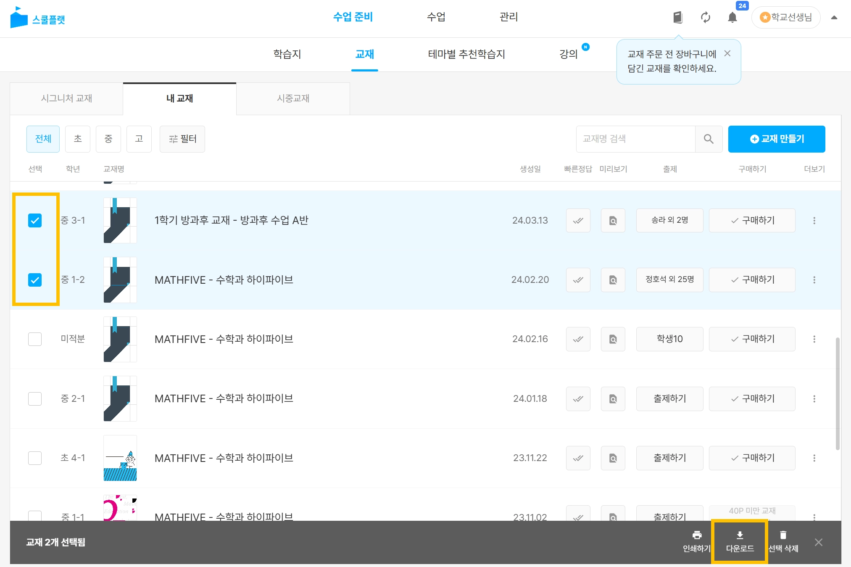This screenshot has height=567, width=851.
Task: Click 구매하기 for the 미적분 textbook
Action: click(752, 339)
